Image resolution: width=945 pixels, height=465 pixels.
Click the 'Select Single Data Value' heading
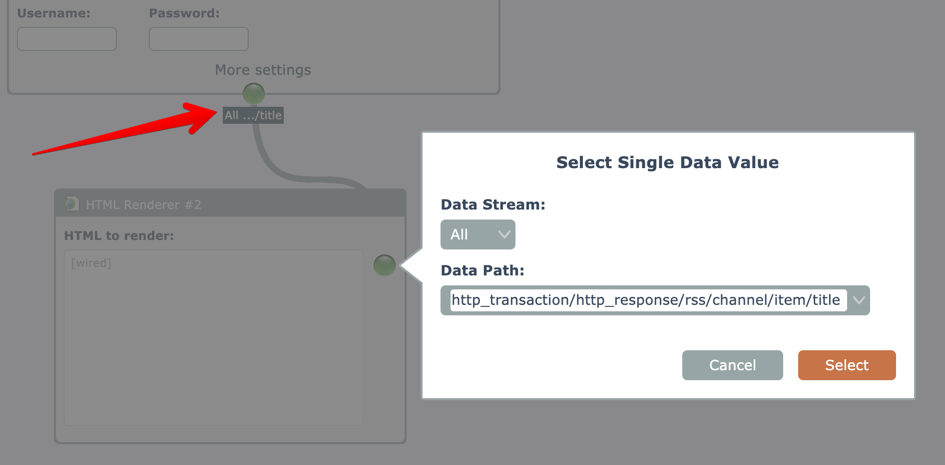click(667, 163)
